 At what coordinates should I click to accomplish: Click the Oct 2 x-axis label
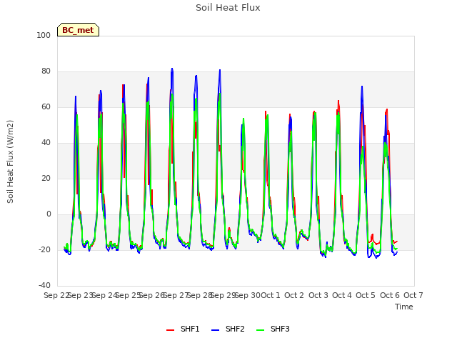[294, 295]
